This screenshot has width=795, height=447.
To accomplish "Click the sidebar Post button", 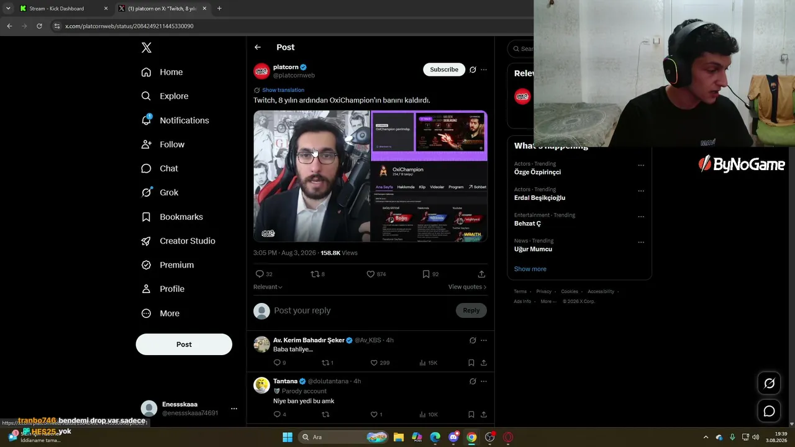I will pyautogui.click(x=184, y=345).
